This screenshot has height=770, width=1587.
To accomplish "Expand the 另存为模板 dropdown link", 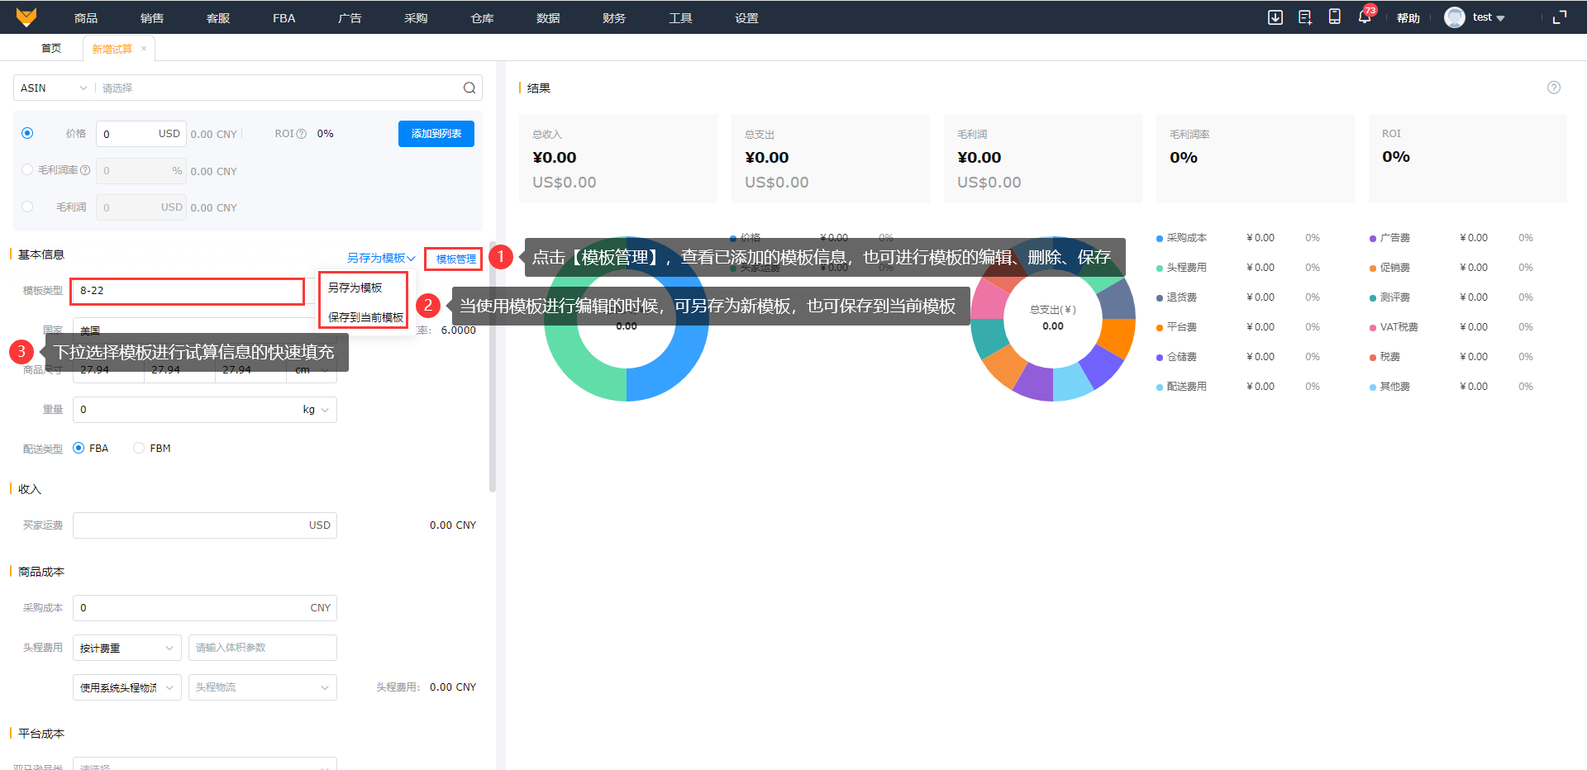I will [381, 258].
